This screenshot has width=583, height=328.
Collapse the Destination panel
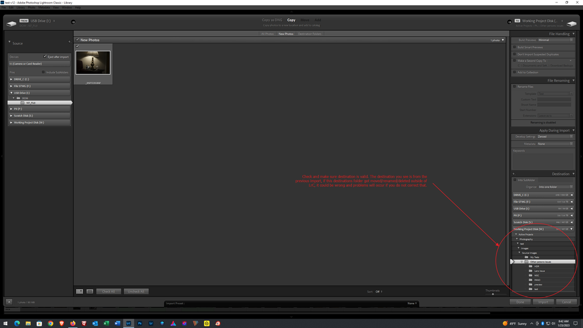573,174
